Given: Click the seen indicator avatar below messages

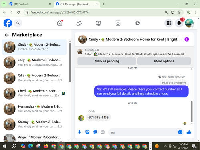Looking at the screenshot, I should 185,124.
